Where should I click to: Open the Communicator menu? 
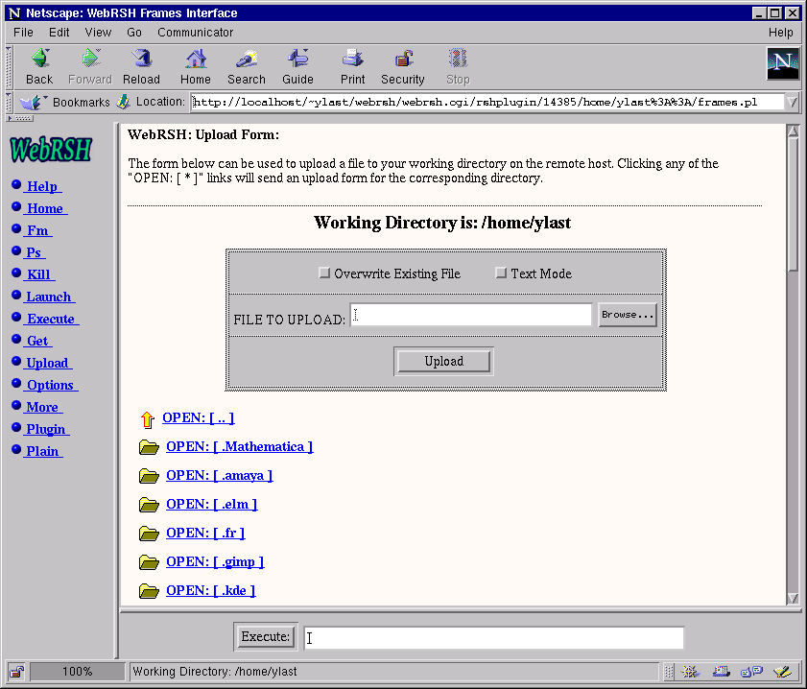click(195, 33)
